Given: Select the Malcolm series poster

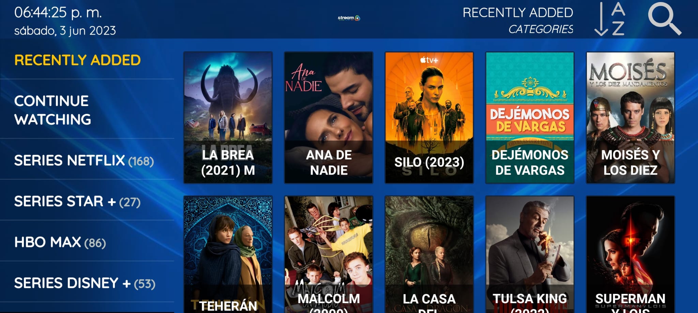Looking at the screenshot, I should click(329, 254).
